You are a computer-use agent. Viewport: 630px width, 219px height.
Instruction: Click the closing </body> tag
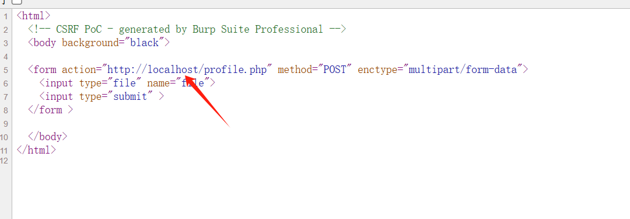click(47, 137)
